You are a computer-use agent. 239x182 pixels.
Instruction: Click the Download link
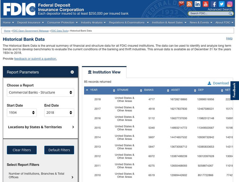[x=218, y=83]
